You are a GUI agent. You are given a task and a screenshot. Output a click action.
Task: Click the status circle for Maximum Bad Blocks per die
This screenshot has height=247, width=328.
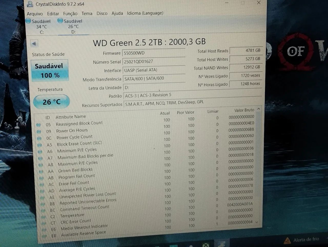point(41,158)
